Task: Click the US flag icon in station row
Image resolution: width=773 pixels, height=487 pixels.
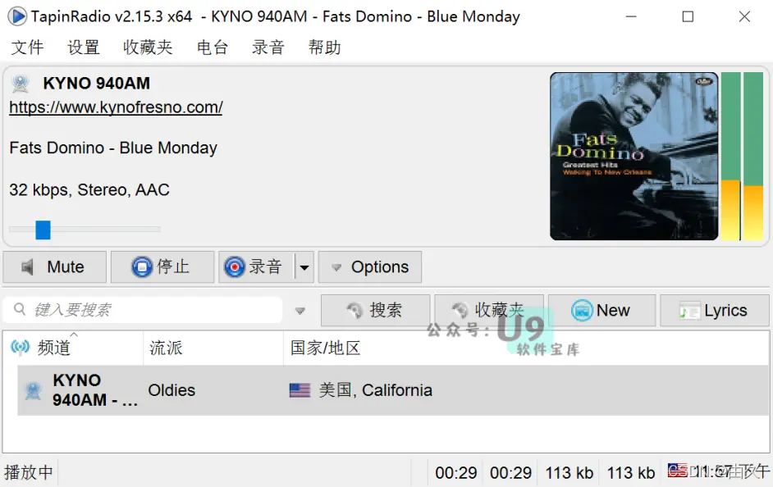Action: click(x=300, y=390)
